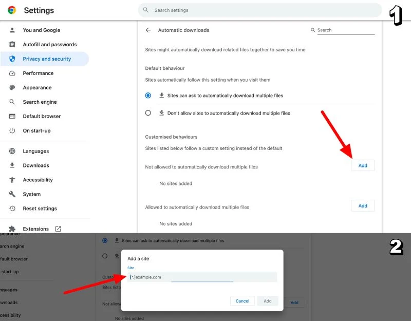Click the Downloads arrow icon in sidebar
Image resolution: width=411 pixels, height=321 pixels.
click(x=12, y=165)
